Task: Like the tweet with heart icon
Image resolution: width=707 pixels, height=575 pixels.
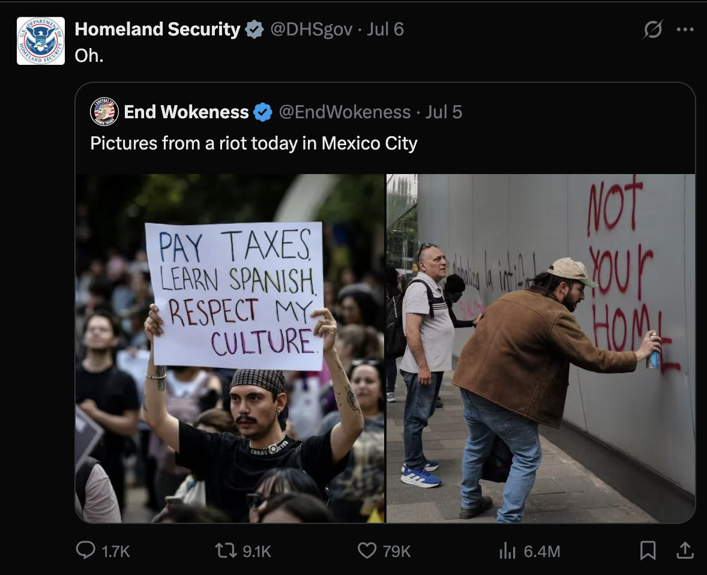Action: click(x=367, y=550)
